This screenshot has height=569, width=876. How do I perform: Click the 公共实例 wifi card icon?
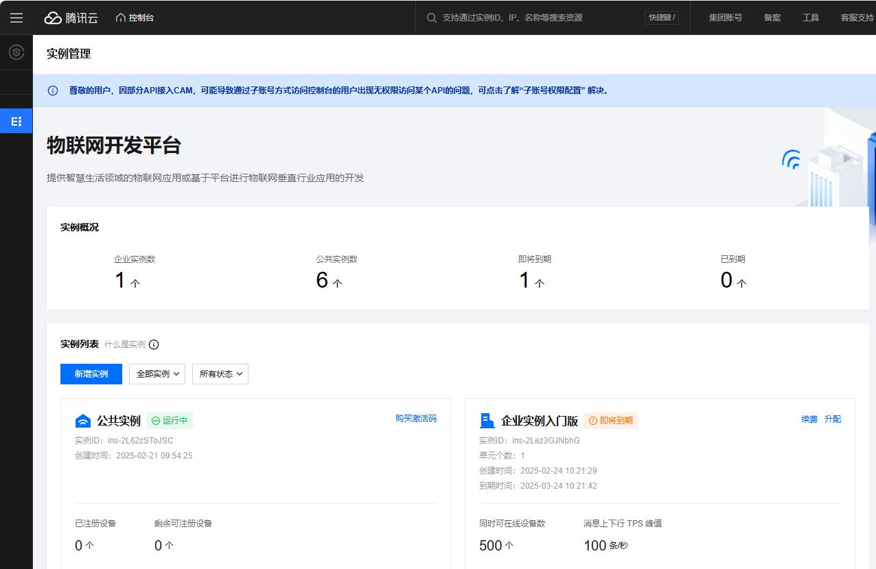(x=82, y=421)
